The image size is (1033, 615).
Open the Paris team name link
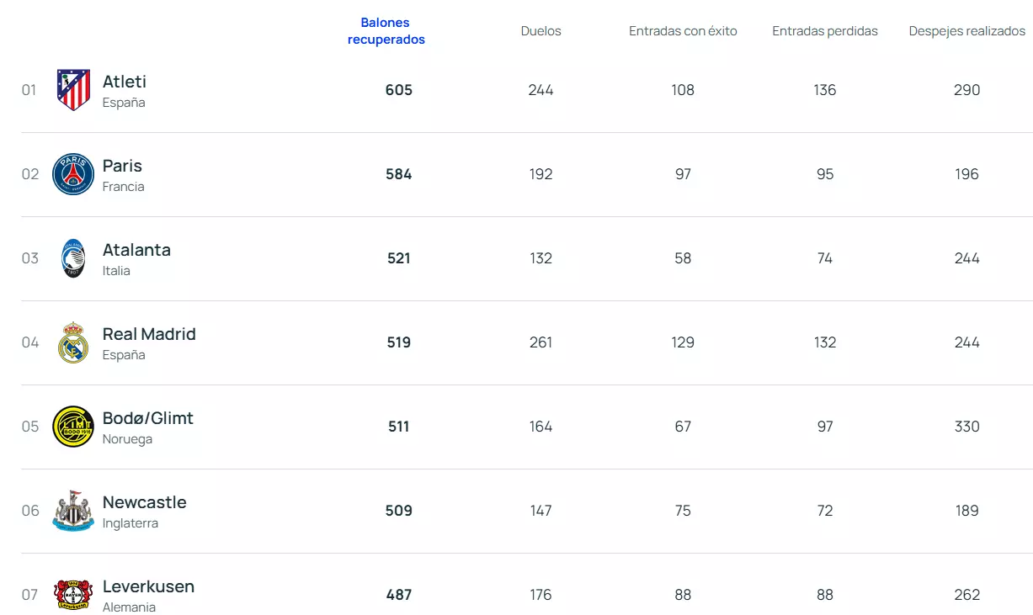[x=122, y=166]
